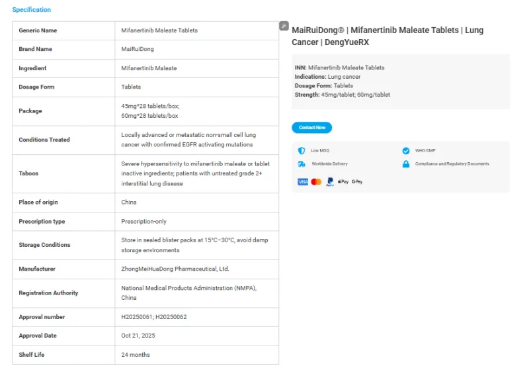
Task: Click the Compliance and Regulatory Documents lock icon
Action: pyautogui.click(x=406, y=164)
